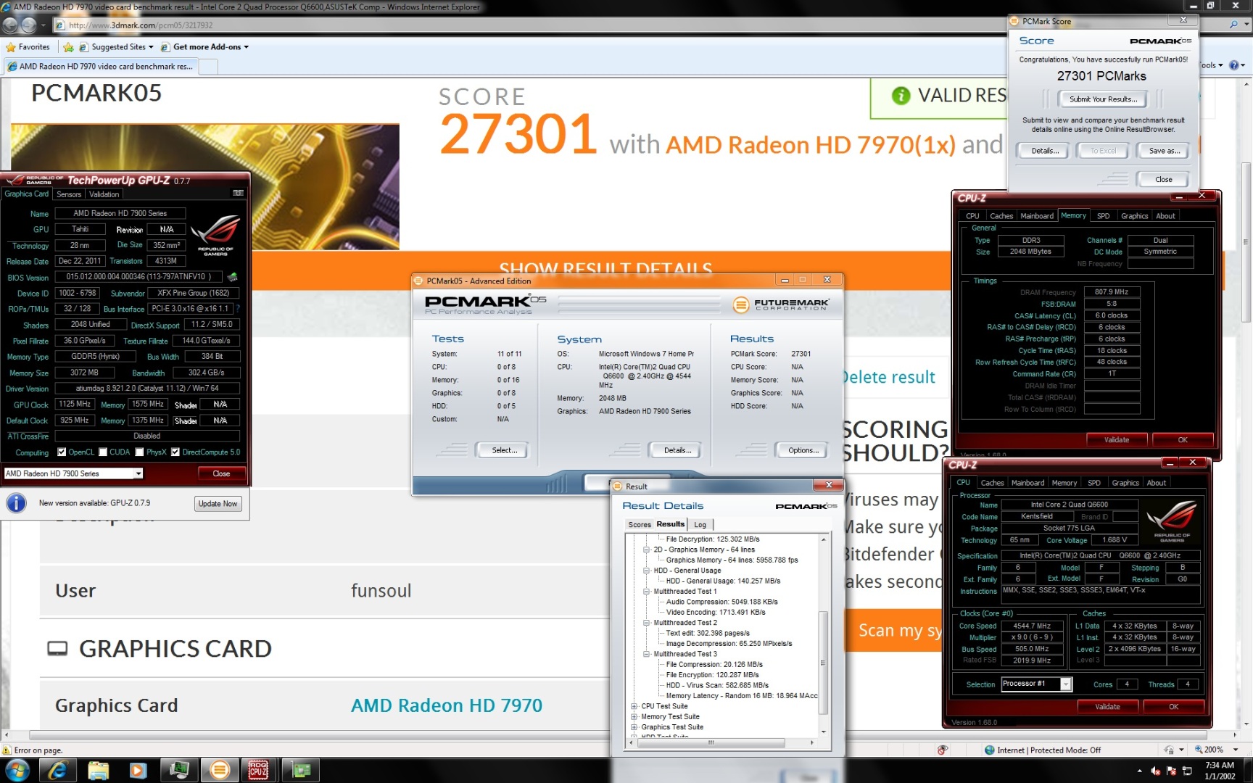The width and height of the screenshot is (1253, 783).
Task: Click the Validate button in lower CPU-Z window
Action: 1107,707
